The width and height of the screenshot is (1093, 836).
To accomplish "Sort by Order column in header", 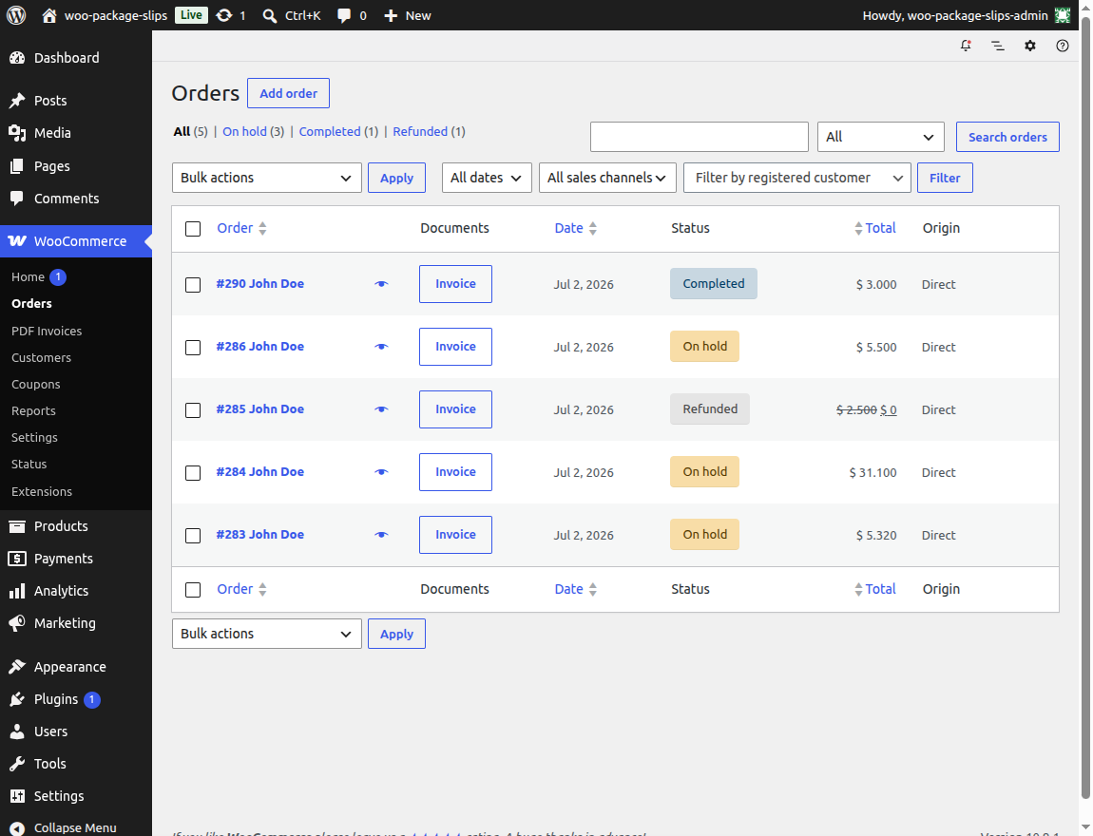I will [241, 228].
